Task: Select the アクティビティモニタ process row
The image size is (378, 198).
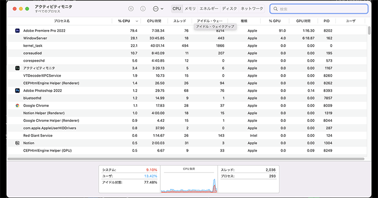Action: (x=187, y=68)
